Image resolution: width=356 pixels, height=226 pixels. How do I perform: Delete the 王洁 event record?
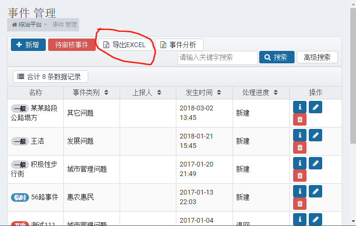(300, 147)
